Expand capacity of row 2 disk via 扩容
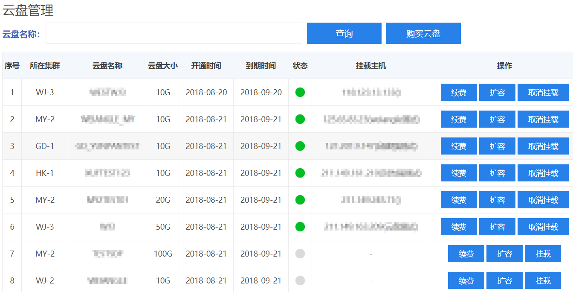The height and width of the screenshot is (292, 573). pyautogui.click(x=497, y=119)
